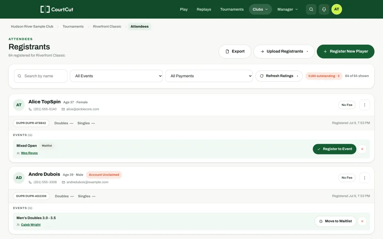Click email icon beside andredubois@example.com
Viewport: 383px width, 239px height.
63,182
